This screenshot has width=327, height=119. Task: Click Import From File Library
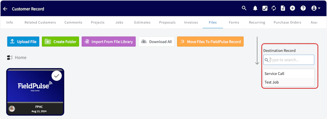point(109,42)
